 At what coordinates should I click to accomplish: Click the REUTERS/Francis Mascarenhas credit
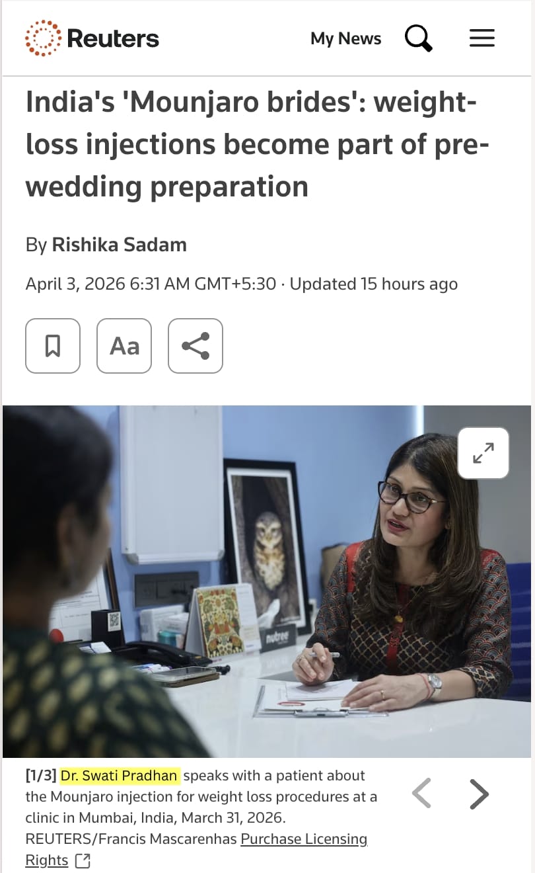pos(131,839)
